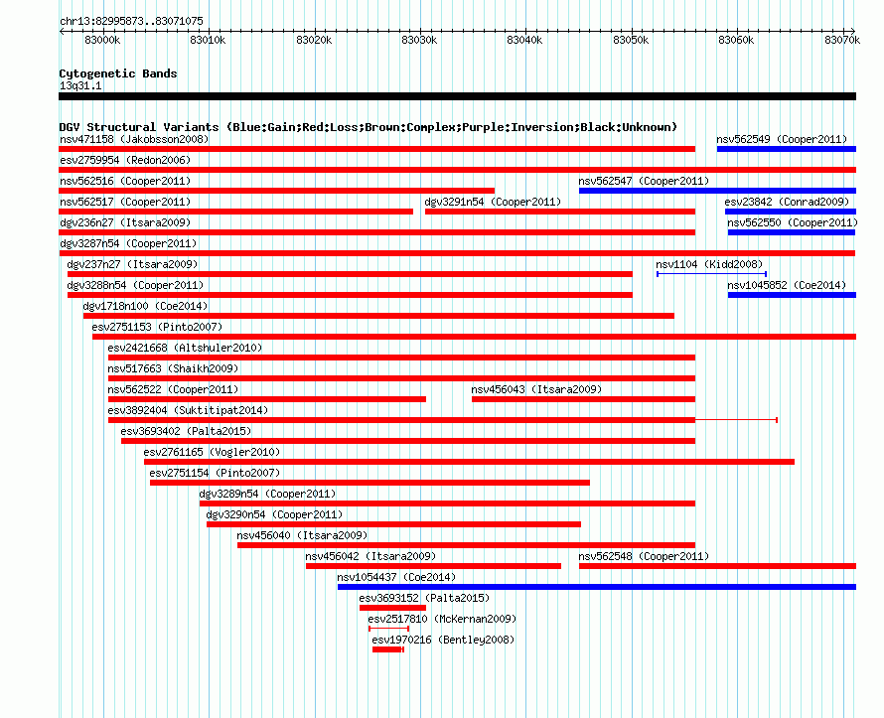Select nsv1054437 (Coe2014) gain label
884x718 pixels.
396,577
